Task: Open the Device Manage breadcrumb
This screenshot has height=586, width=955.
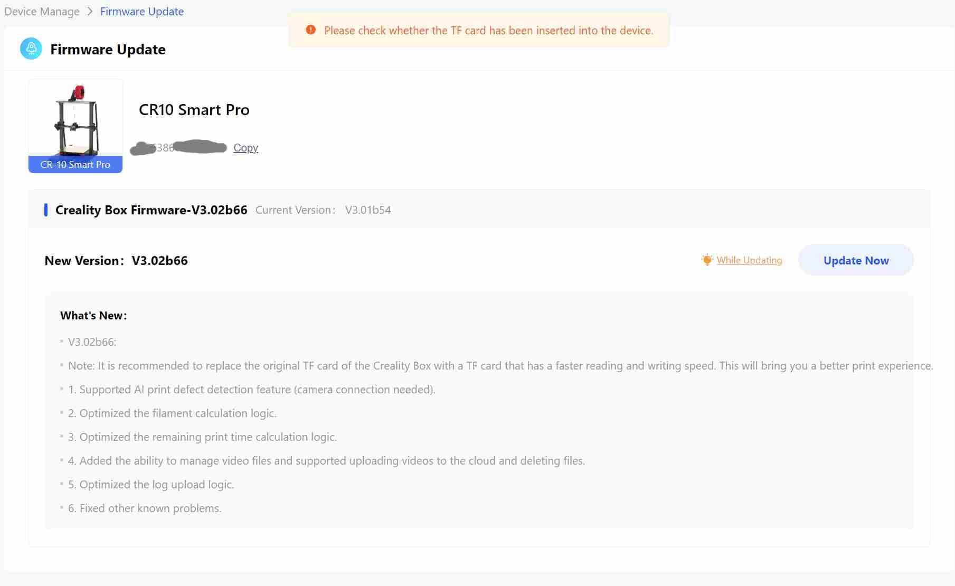Action: (x=42, y=11)
